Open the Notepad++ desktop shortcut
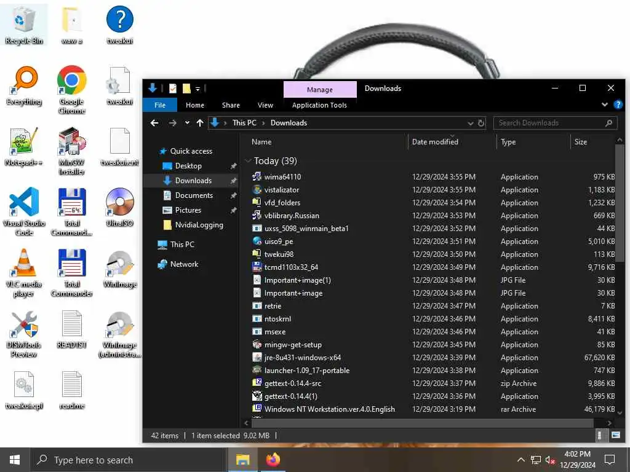This screenshot has height=472, width=630. [x=24, y=147]
